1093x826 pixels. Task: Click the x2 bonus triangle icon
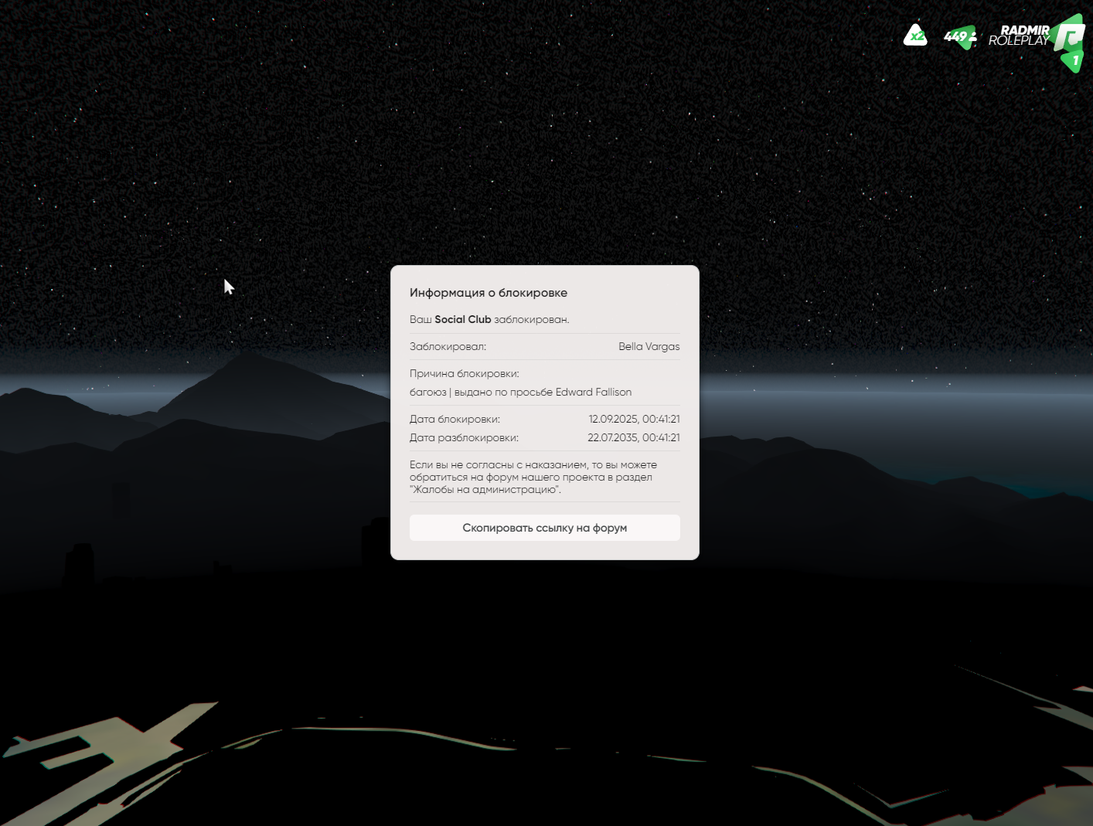[x=915, y=36]
